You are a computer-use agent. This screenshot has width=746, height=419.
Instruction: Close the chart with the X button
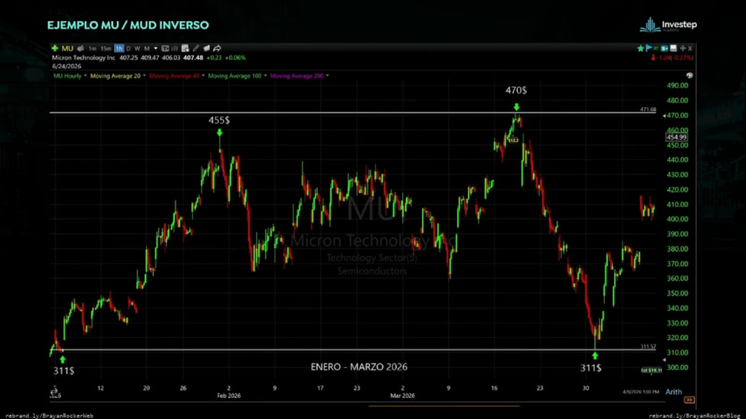pyautogui.click(x=690, y=48)
